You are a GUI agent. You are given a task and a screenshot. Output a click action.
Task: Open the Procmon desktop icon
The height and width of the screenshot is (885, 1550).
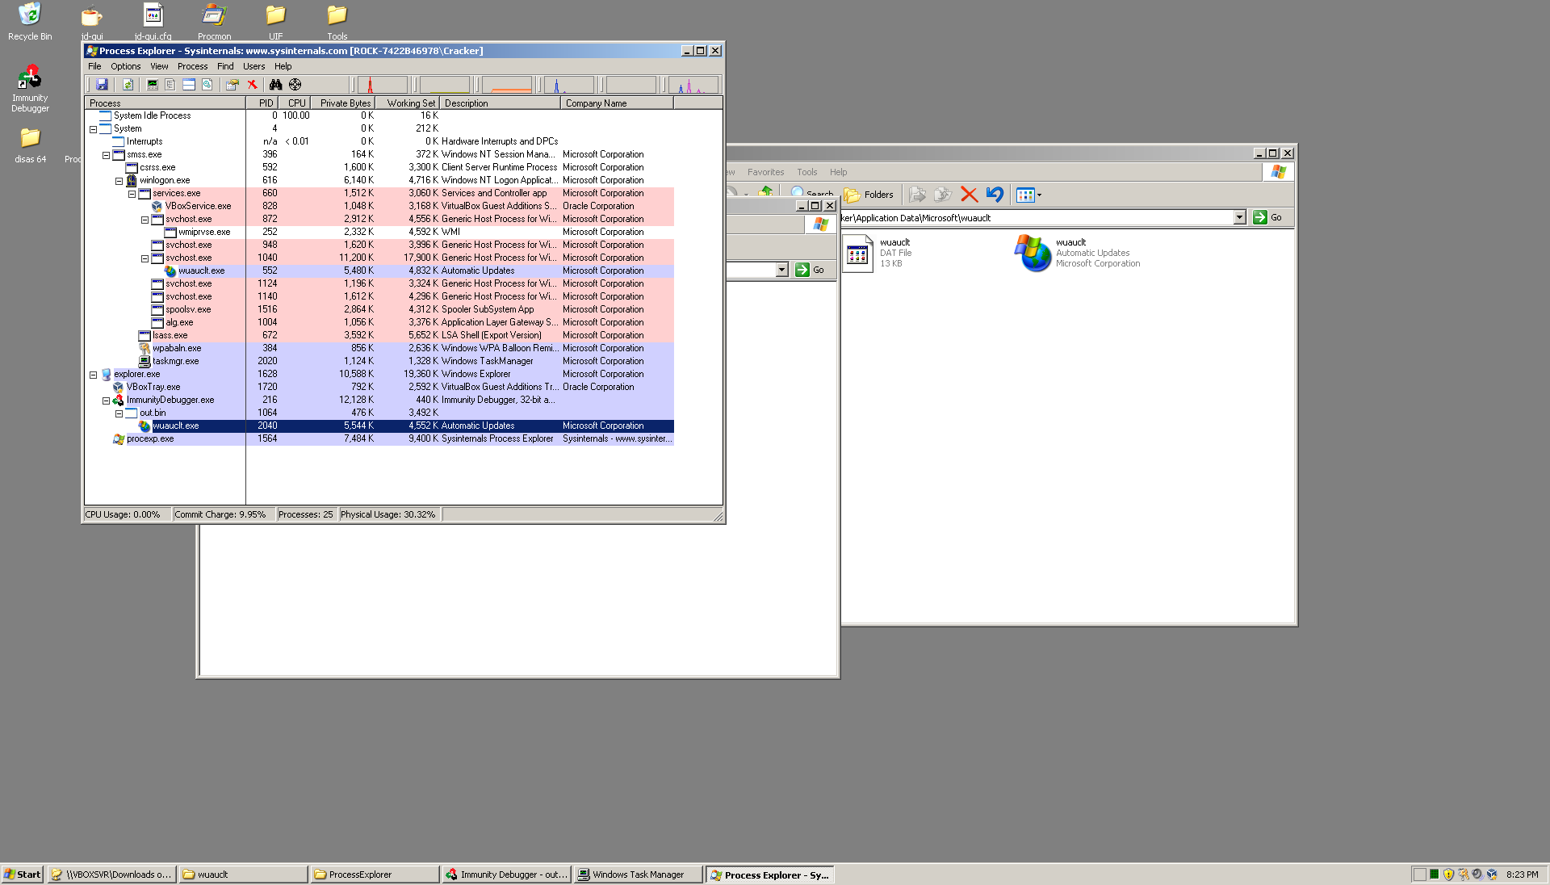(x=214, y=22)
